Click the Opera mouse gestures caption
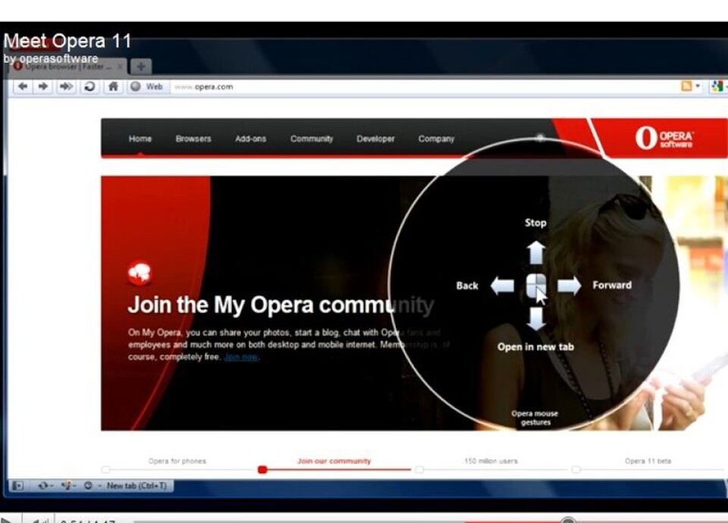Viewport: 728px width, 523px height. tap(535, 418)
